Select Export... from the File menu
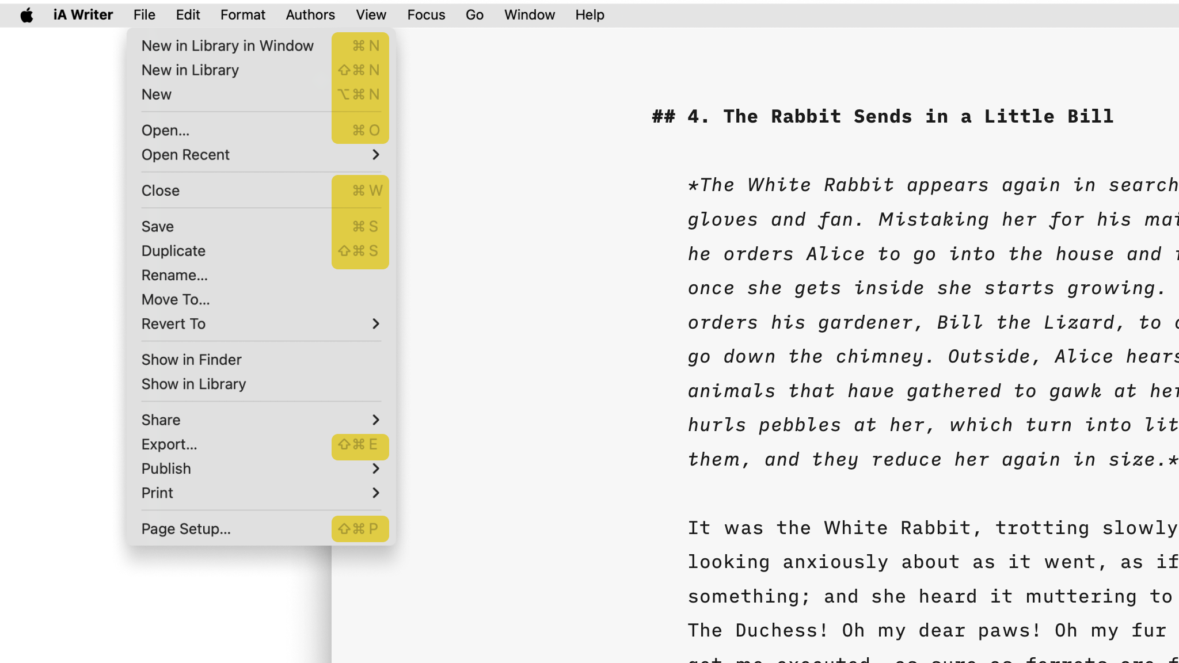This screenshot has height=663, width=1179. click(x=169, y=444)
